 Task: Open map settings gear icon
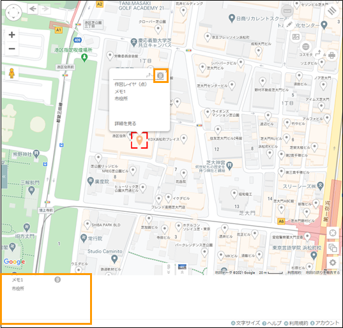coord(333,262)
